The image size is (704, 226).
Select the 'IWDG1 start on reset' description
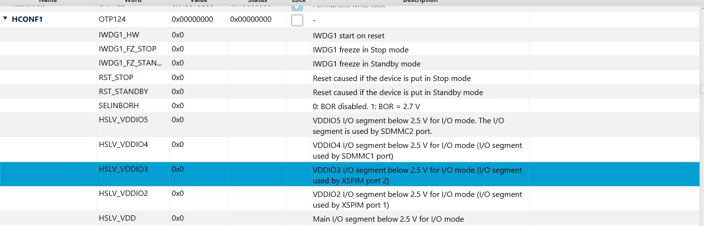click(348, 36)
